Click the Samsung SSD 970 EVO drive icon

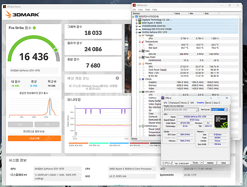[140, 29]
